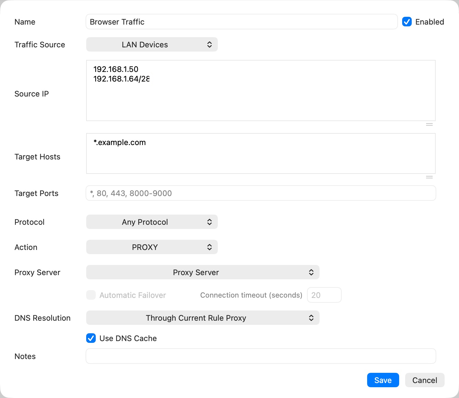Tick the Automatic Failover checkbox

pyautogui.click(x=91, y=295)
